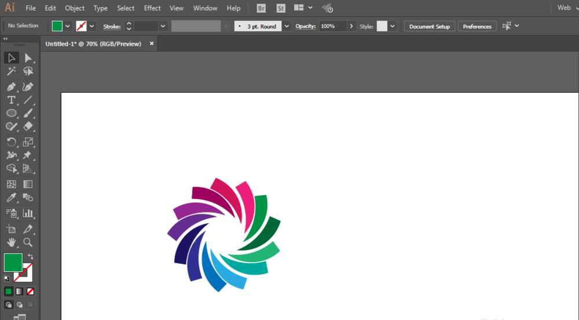579x320 pixels.
Task: Select the Zoom tool
Action: [28, 242]
